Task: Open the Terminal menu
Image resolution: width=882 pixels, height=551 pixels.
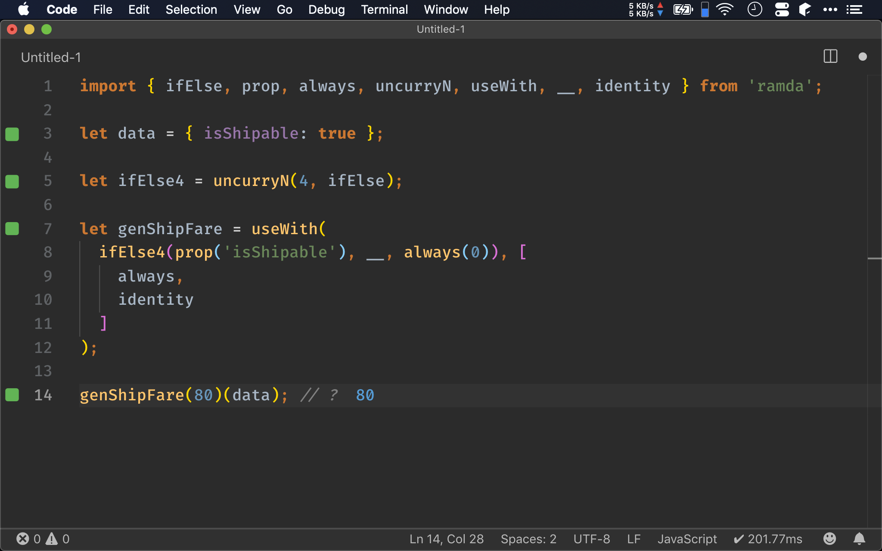Action: (x=384, y=9)
